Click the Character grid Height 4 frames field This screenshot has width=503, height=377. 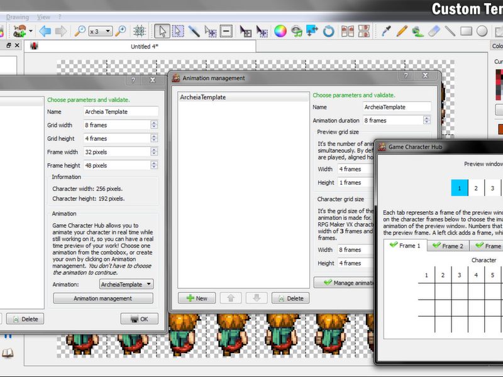[x=355, y=263]
